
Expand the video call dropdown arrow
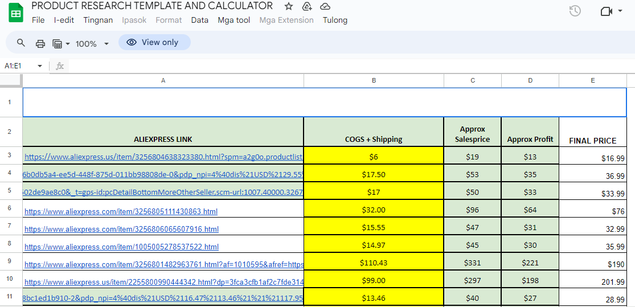[x=620, y=11]
